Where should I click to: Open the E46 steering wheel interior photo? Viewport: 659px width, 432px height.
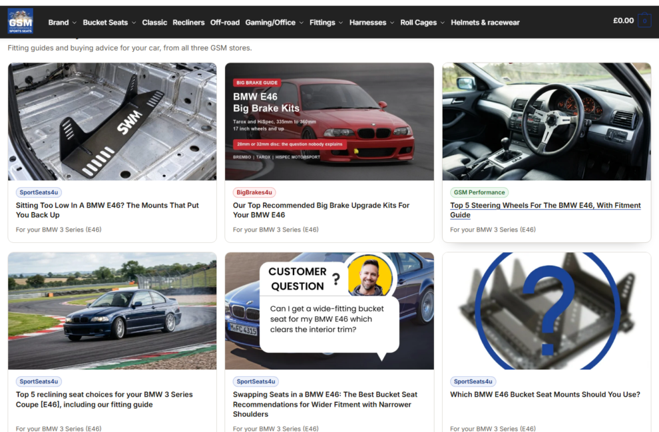click(547, 121)
